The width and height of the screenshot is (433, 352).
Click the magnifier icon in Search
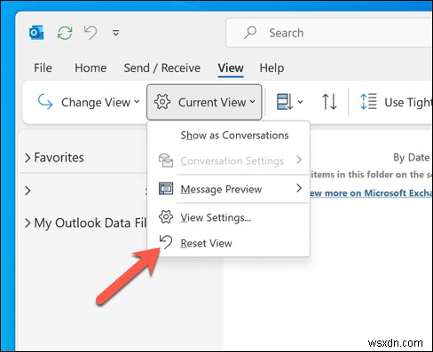point(250,32)
